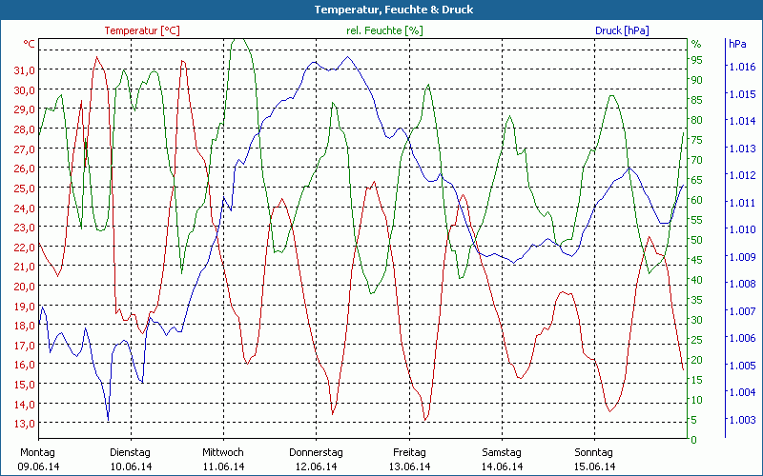Click the blue hPa unit label on right axis
This screenshot has height=476, width=763.
[x=737, y=44]
